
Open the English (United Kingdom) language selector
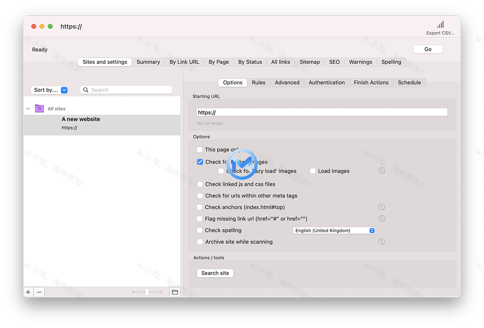coord(334,230)
